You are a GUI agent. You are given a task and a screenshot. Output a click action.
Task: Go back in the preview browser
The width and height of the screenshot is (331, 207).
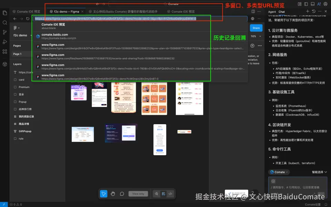[15, 19]
